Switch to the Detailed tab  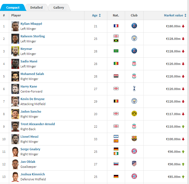click(36, 8)
